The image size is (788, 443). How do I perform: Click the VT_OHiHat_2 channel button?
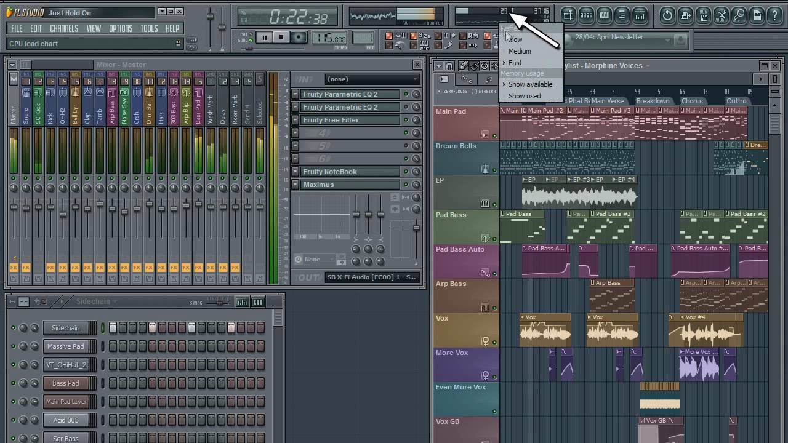tap(66, 365)
